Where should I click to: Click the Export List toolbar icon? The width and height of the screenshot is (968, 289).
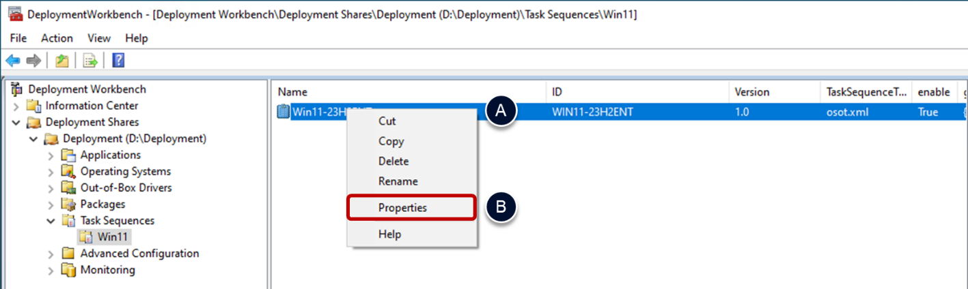click(90, 61)
